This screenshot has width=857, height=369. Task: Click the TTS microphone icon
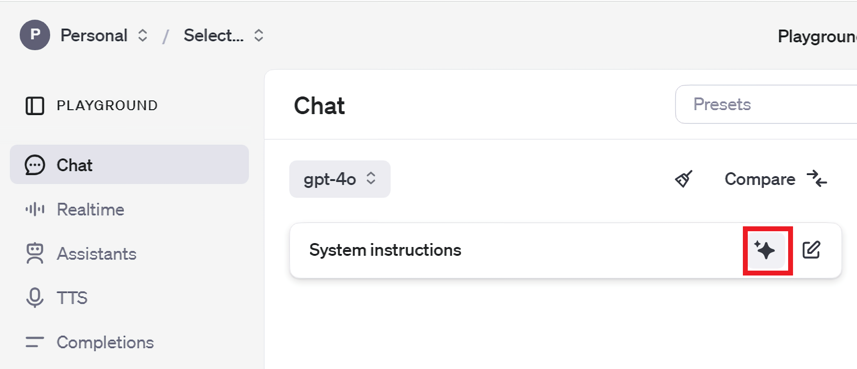click(x=34, y=298)
